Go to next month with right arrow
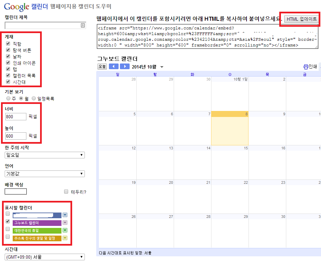This screenshot has height=264, width=321. coord(125,67)
